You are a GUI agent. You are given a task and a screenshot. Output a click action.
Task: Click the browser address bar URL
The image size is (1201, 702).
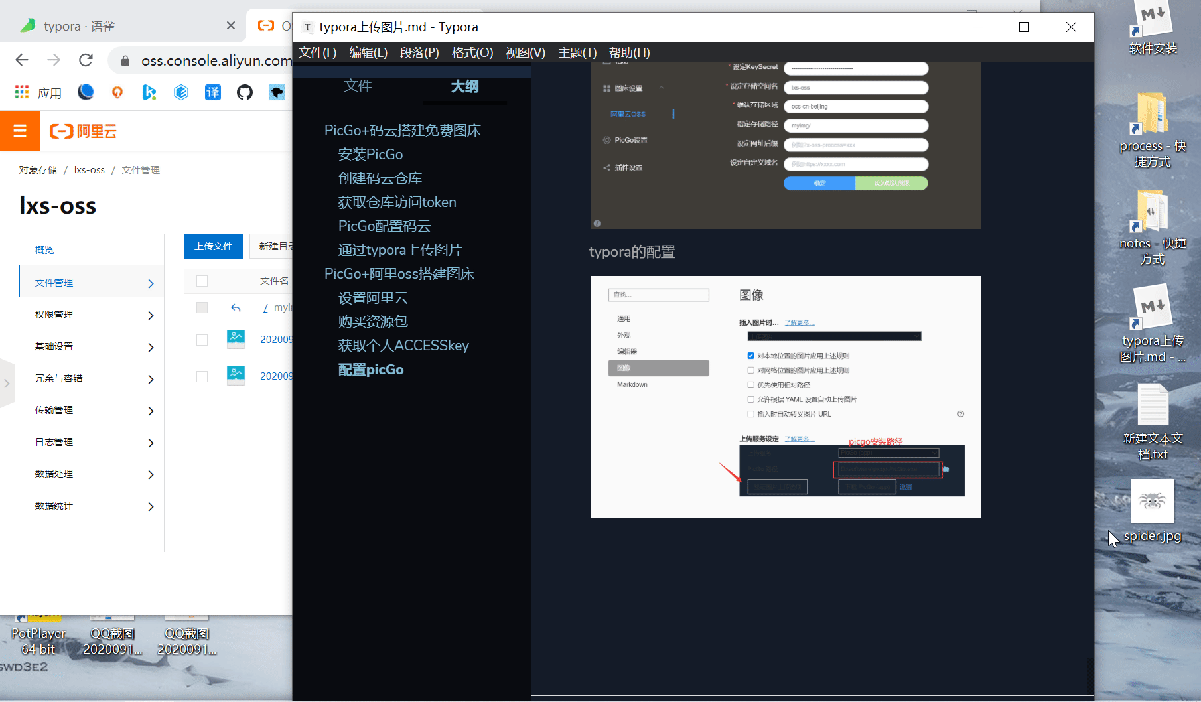[216, 60]
